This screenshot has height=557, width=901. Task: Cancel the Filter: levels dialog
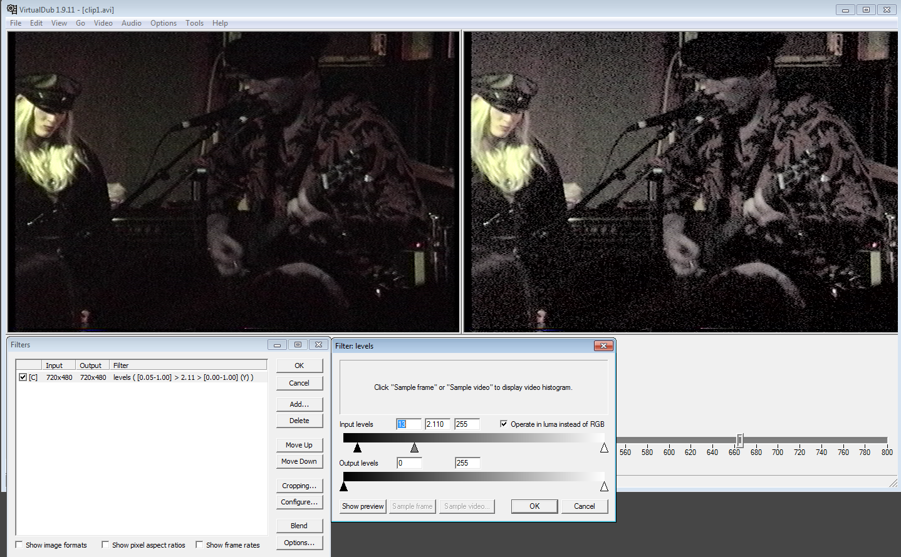(x=585, y=506)
